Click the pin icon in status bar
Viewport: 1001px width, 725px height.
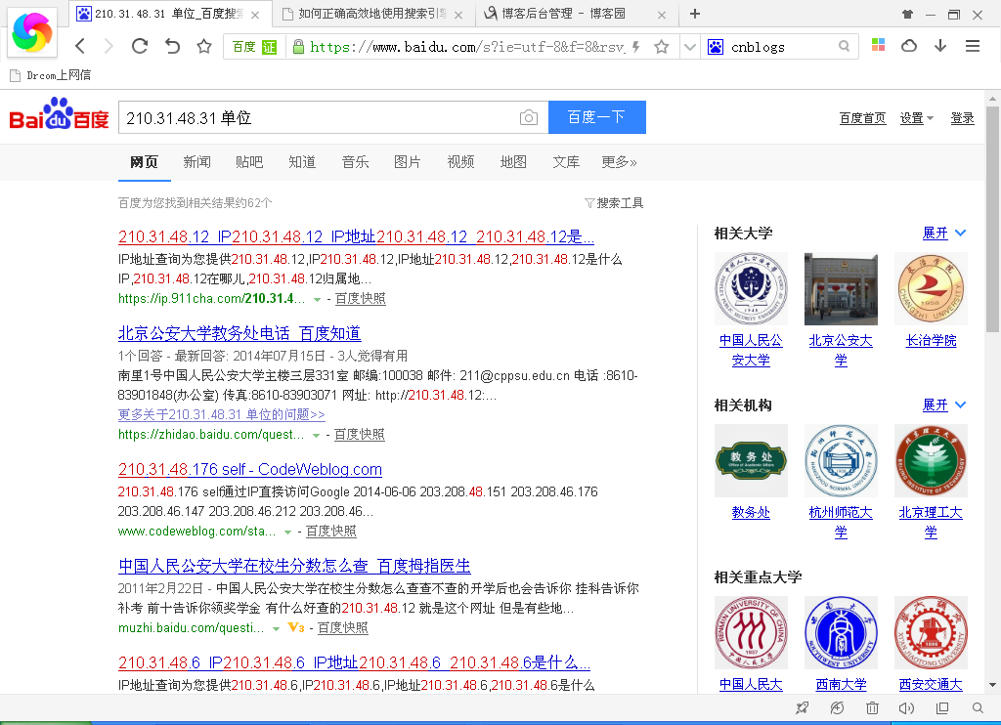point(802,707)
